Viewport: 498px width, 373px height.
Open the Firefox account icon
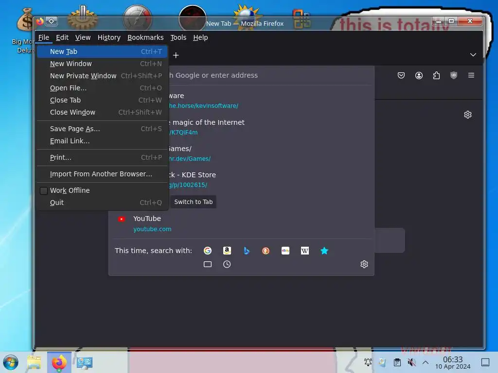click(419, 75)
